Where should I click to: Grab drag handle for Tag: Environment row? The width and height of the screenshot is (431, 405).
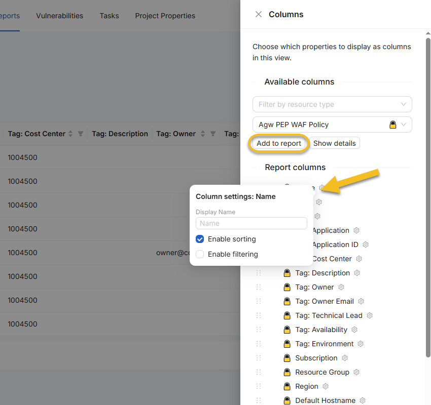[259, 344]
